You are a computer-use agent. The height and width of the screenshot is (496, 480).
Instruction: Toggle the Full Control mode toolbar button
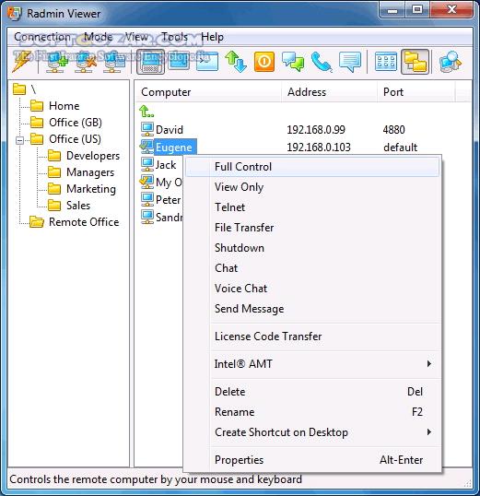[x=150, y=62]
